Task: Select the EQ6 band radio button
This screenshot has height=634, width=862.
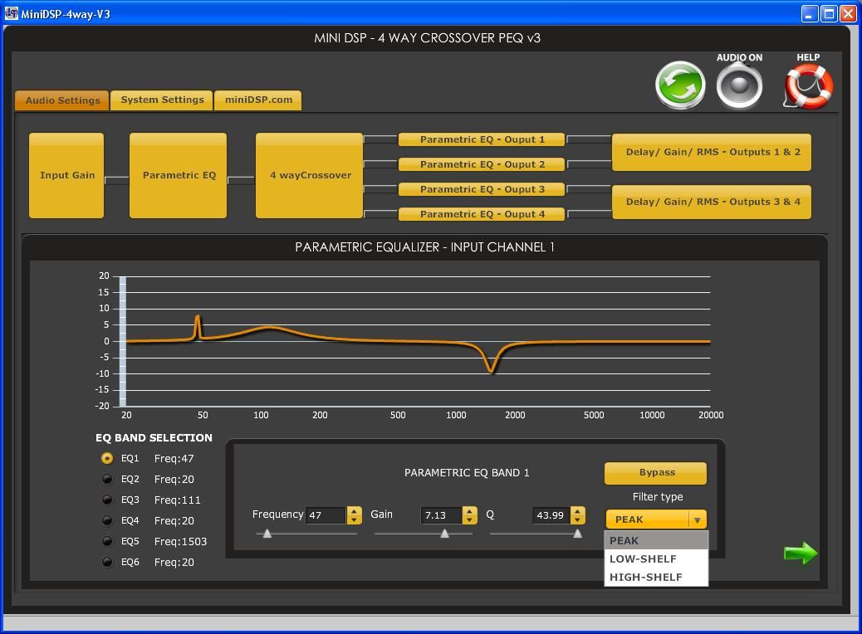Action: [107, 562]
